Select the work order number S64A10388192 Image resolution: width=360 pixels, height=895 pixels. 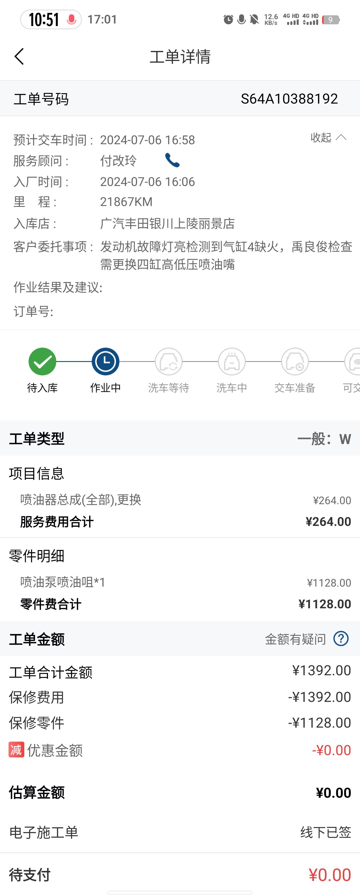pos(289,99)
